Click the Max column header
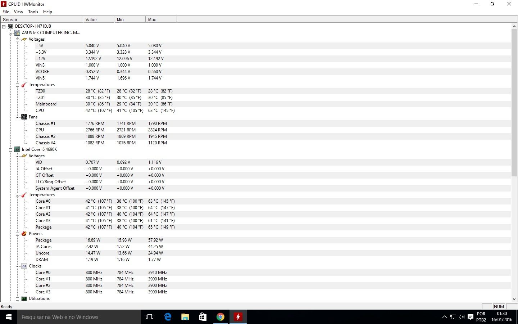Image resolution: width=518 pixels, height=324 pixels. [x=161, y=19]
